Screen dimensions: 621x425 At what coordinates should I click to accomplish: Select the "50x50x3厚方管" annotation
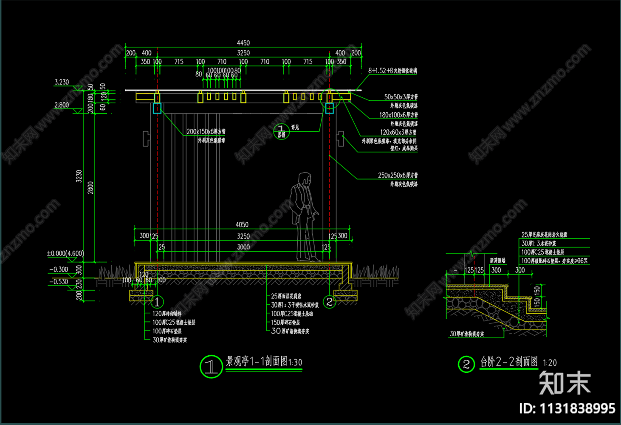click(401, 97)
